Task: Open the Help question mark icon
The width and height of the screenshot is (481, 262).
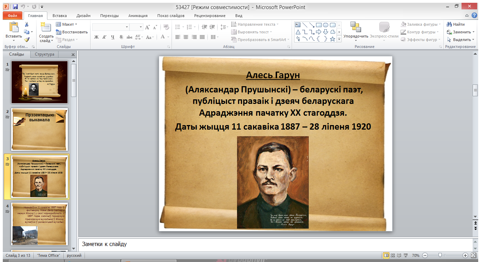Action: (x=474, y=16)
